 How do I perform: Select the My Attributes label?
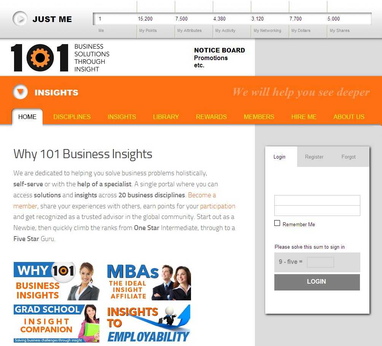point(189,30)
